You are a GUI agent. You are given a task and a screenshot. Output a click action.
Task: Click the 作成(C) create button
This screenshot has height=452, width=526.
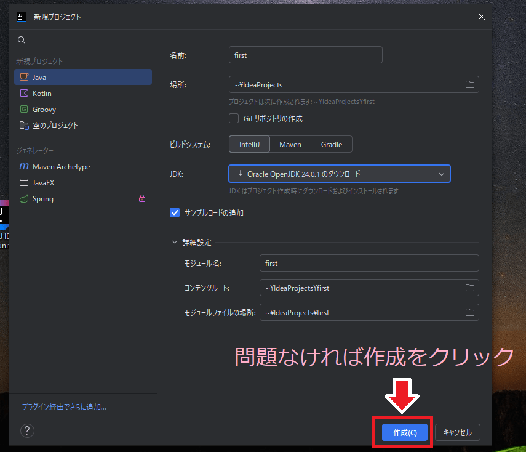coord(405,432)
